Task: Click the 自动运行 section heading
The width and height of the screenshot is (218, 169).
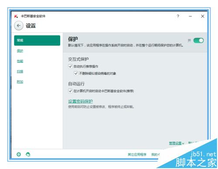Action: pos(76,84)
